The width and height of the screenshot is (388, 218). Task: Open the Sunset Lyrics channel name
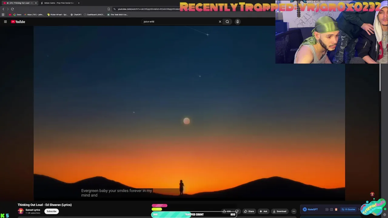33,210
